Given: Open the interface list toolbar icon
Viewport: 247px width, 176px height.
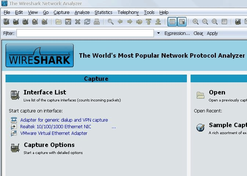Looking at the screenshot, I should coord(7,22).
